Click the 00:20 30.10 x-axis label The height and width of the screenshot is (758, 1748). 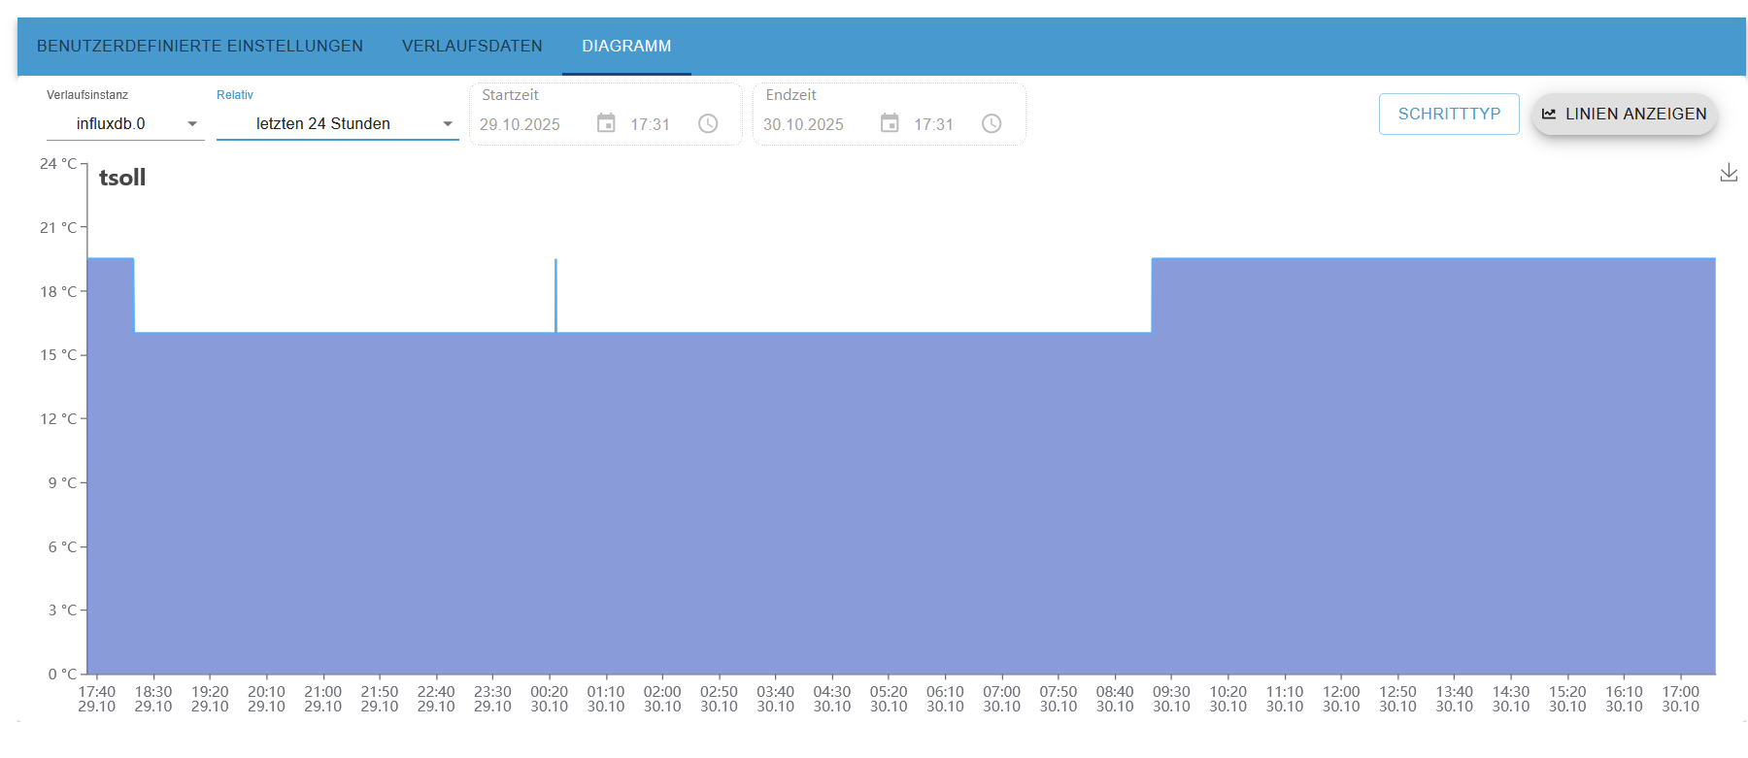tap(550, 699)
